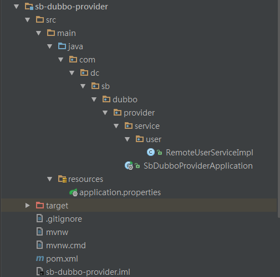This screenshot has height=277, width=280.
Task: Click the Spring leaf icon of application.properties
Action: (73, 192)
